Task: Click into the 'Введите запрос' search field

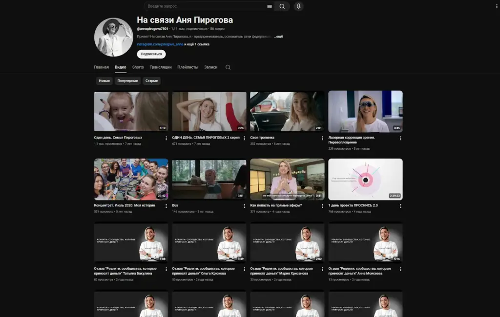Action: (x=206, y=6)
